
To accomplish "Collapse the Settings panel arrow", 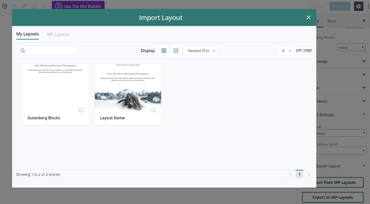I will tap(364, 114).
